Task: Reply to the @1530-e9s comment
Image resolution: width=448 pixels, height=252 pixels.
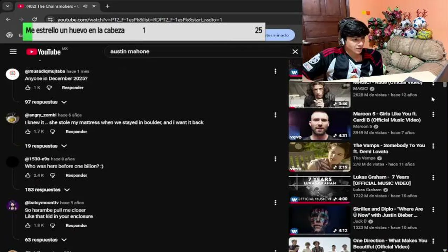Action: (x=76, y=175)
